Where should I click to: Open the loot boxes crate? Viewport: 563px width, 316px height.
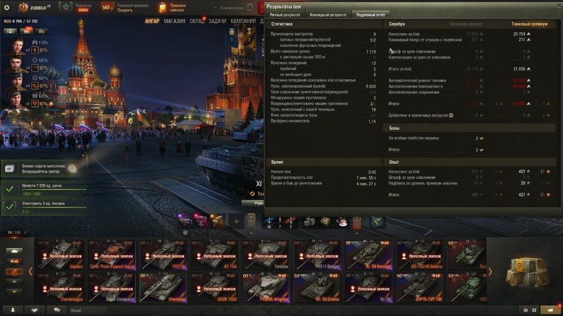pos(526,272)
